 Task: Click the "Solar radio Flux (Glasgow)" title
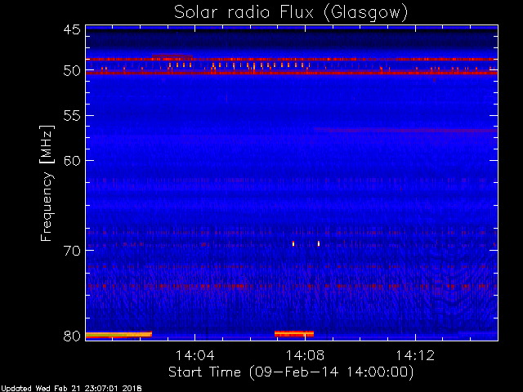tap(291, 13)
